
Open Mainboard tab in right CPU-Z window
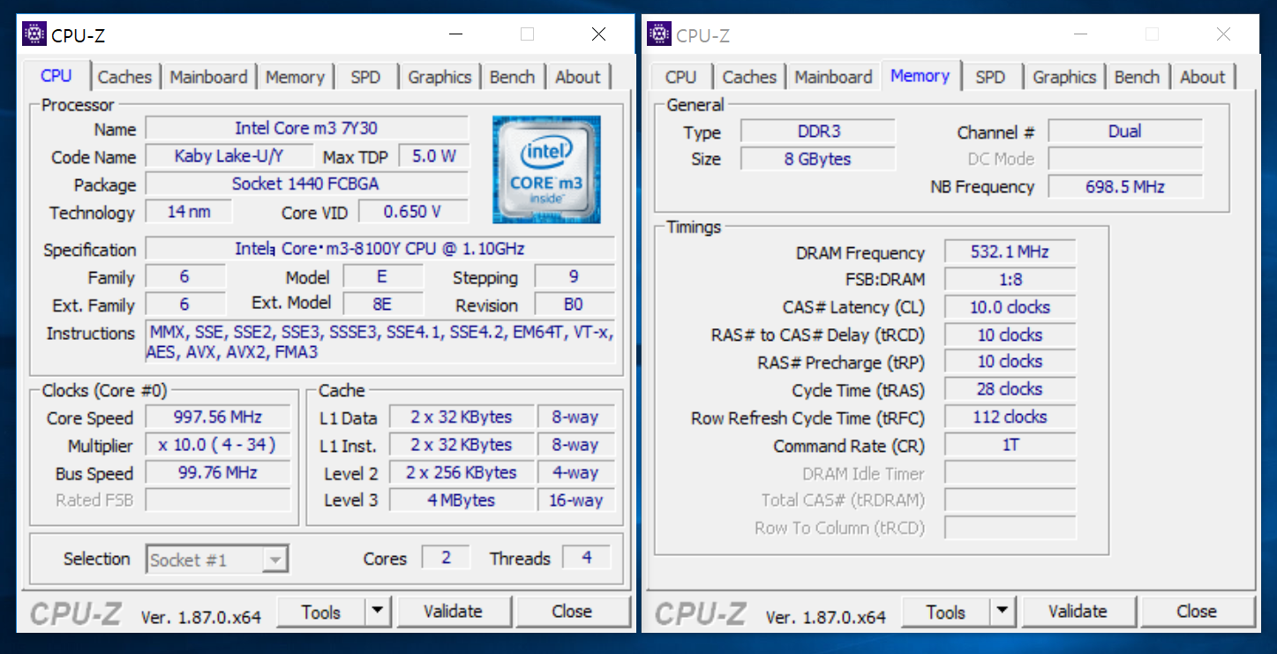(833, 77)
